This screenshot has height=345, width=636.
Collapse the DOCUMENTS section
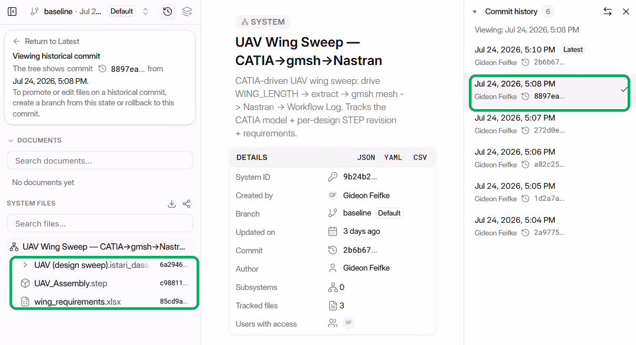tap(35, 141)
